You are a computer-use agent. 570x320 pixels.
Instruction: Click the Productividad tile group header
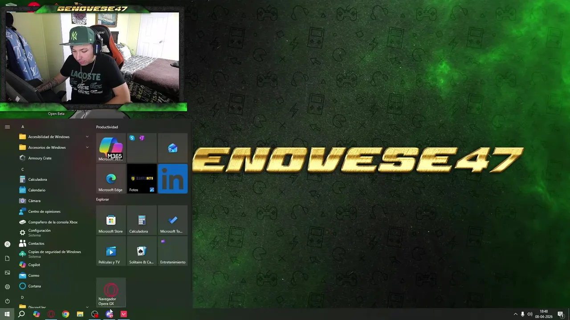coord(107,127)
